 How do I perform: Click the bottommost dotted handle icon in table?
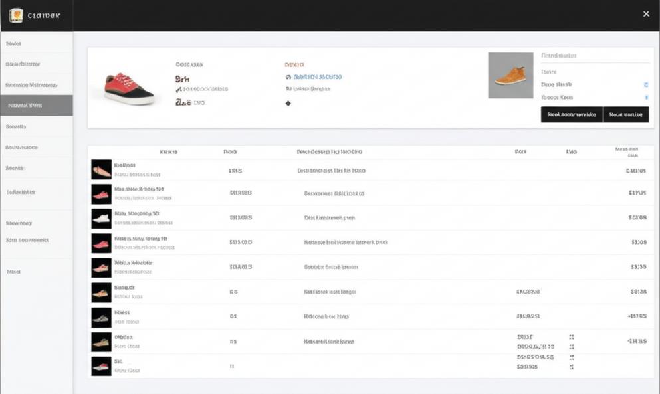(x=571, y=367)
